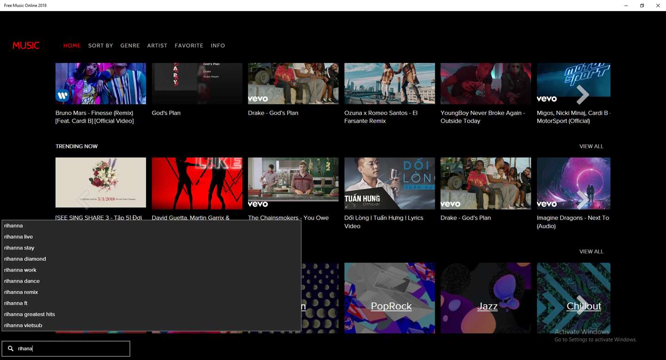Image resolution: width=666 pixels, height=360 pixels.
Task: Pick the "rihanna diamond" suggestion
Action: pyautogui.click(x=151, y=259)
